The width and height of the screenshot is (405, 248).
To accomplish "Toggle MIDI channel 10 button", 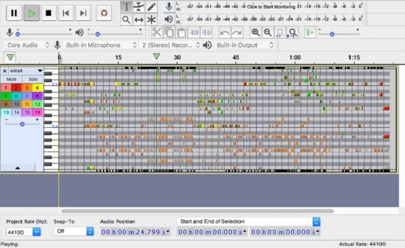I will click(x=16, y=104).
